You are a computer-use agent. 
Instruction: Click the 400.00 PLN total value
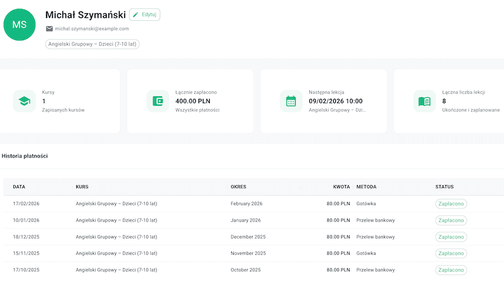[193, 101]
